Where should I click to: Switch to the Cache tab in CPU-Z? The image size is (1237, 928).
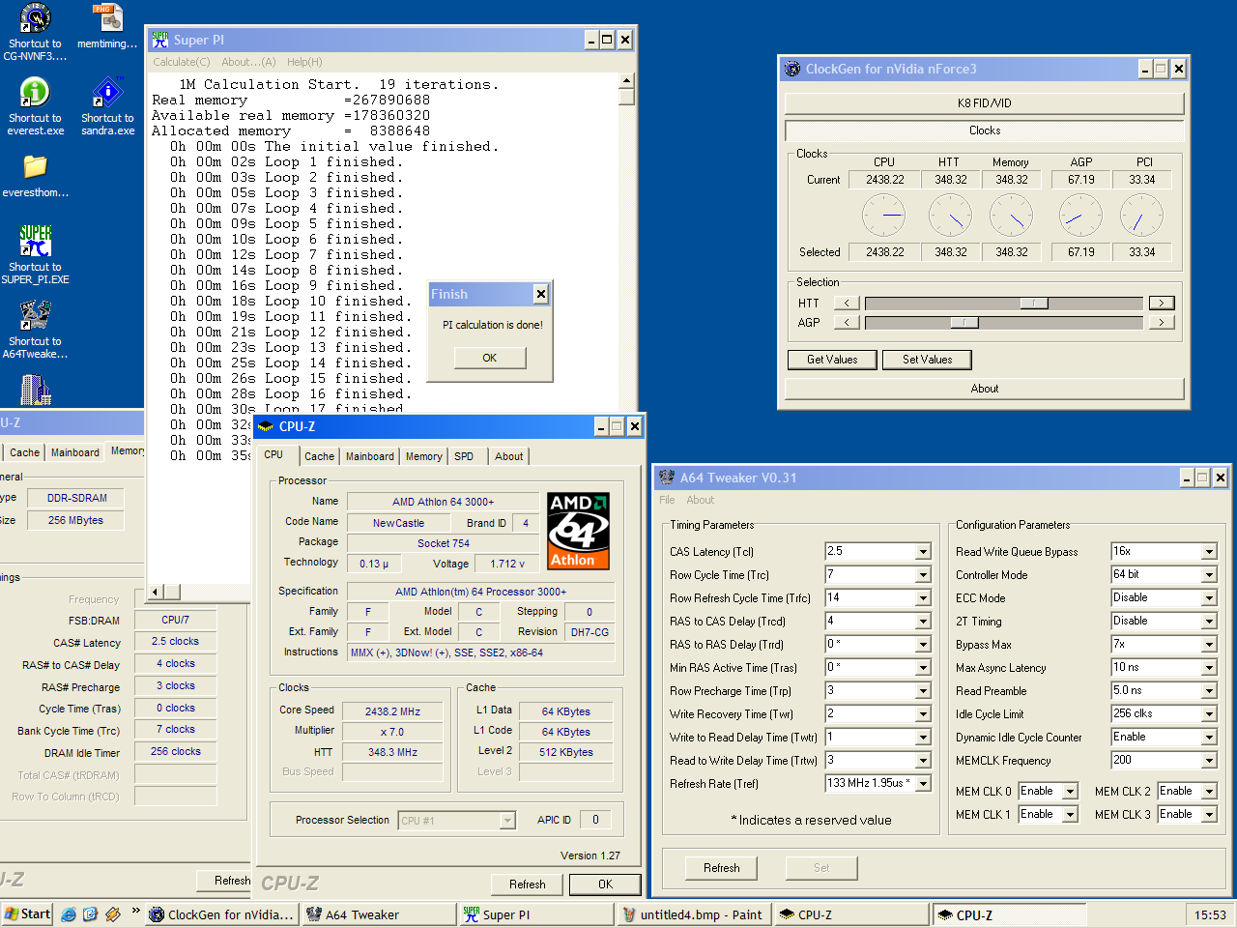pyautogui.click(x=319, y=456)
